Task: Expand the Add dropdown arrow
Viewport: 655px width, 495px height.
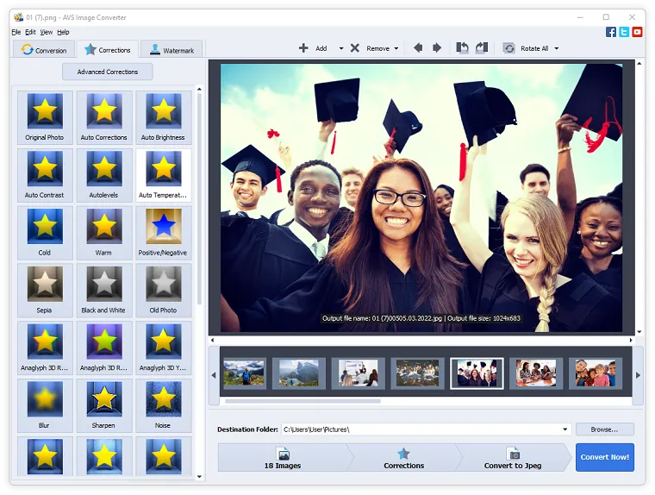Action: tap(341, 48)
